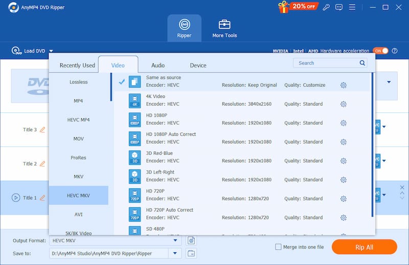Select 5K/8K Video format category
409x265 pixels.
click(79, 233)
